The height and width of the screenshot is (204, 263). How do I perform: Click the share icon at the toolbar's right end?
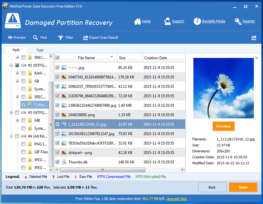point(254,37)
